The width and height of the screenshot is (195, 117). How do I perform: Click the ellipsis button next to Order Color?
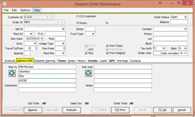point(185,53)
